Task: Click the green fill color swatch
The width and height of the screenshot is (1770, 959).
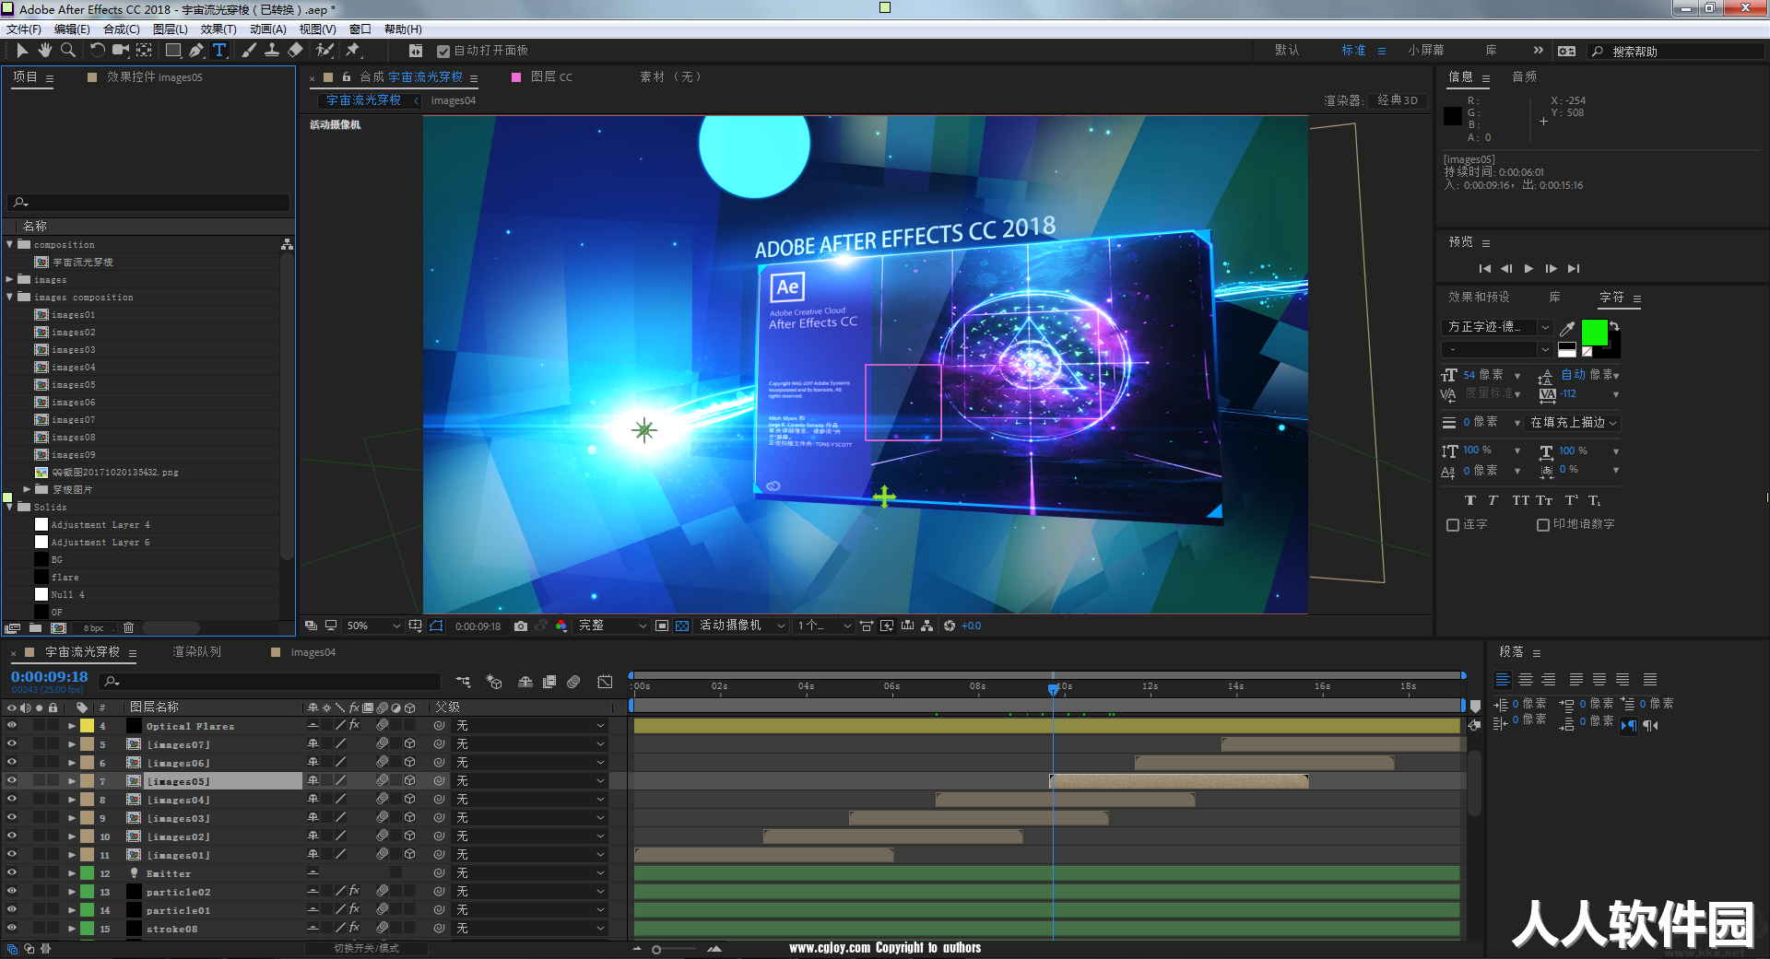Action: [x=1594, y=333]
